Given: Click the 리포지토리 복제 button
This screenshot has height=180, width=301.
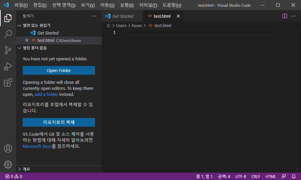Looking at the screenshot, I should tap(59, 122).
